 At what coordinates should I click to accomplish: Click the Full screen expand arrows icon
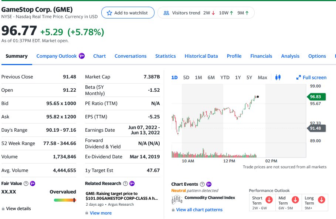point(299,77)
